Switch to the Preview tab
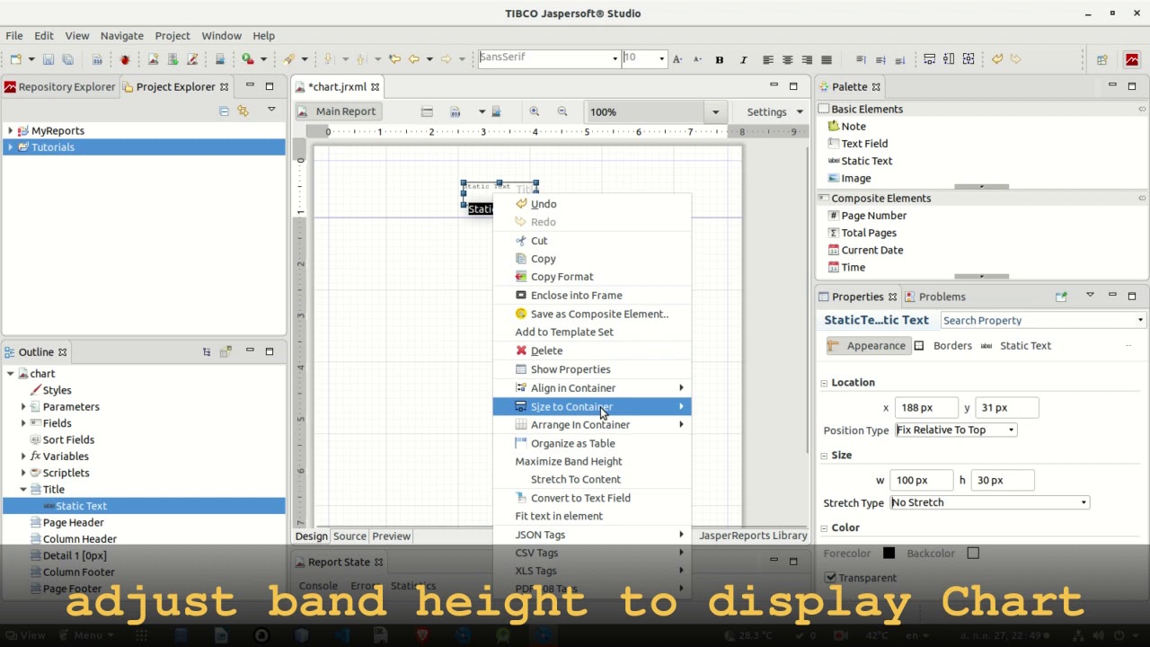This screenshot has width=1150, height=647. (391, 536)
